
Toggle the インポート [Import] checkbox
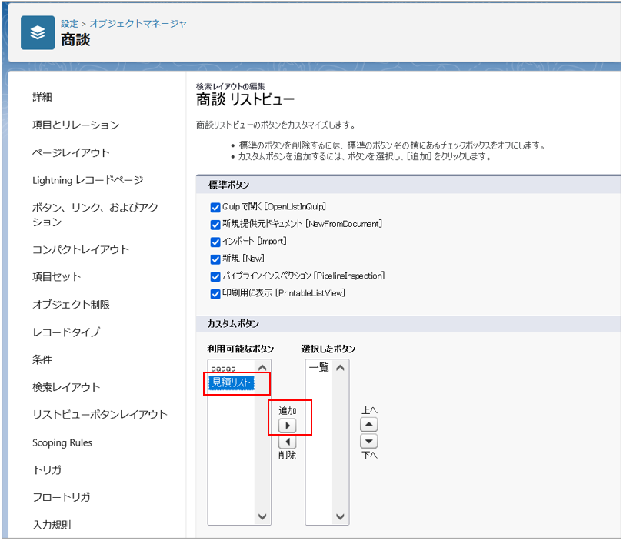tap(215, 242)
